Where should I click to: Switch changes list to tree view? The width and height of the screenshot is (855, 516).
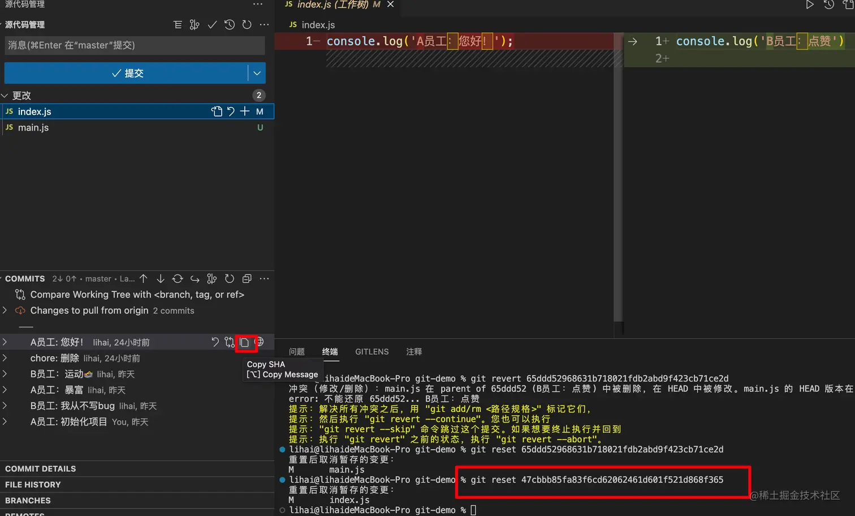tap(178, 25)
